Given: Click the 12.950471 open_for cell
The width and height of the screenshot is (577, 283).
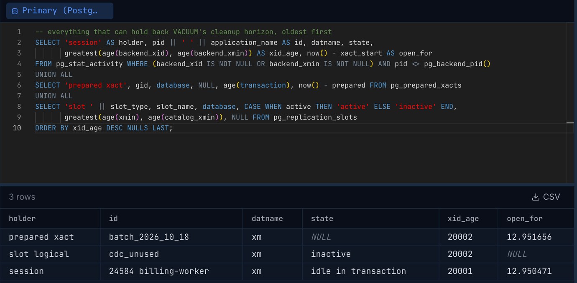Looking at the screenshot, I should tap(536, 271).
